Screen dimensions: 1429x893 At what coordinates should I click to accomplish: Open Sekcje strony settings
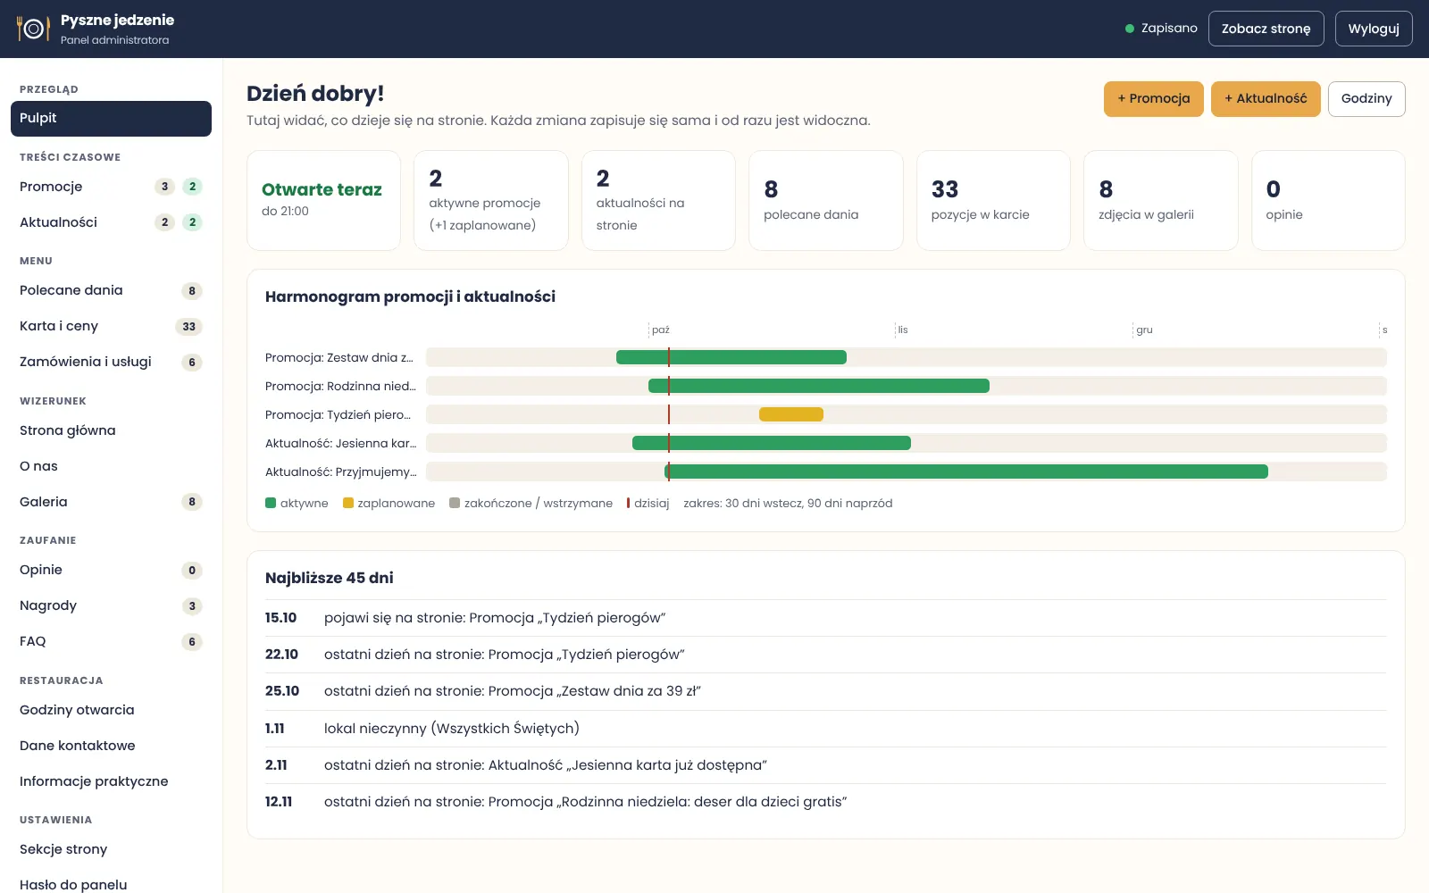coord(111,849)
